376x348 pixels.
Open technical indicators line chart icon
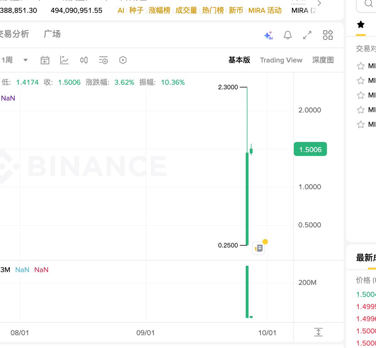64,60
